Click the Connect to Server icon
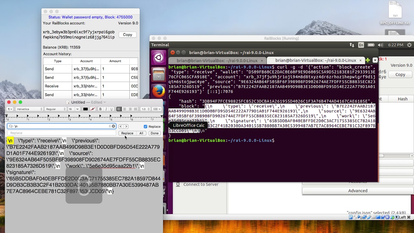The height and width of the screenshot is (233, 414). [178, 184]
